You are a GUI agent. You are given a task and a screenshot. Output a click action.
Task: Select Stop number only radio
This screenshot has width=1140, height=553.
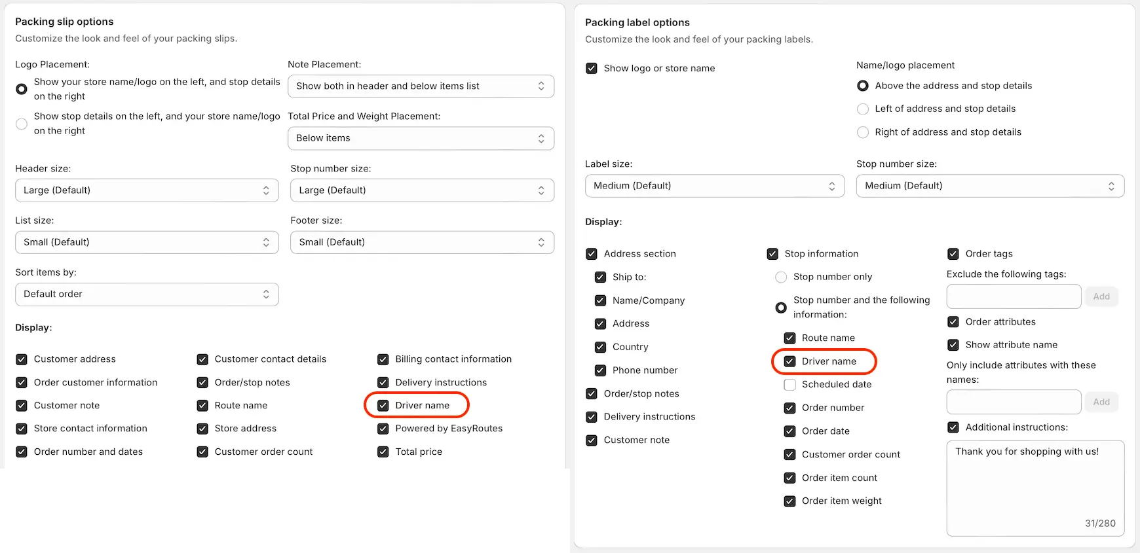[781, 277]
